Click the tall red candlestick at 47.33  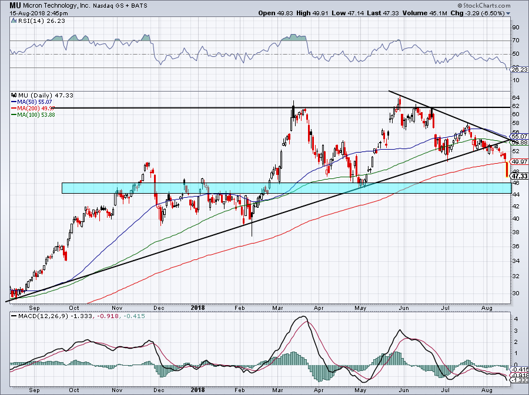coord(507,170)
